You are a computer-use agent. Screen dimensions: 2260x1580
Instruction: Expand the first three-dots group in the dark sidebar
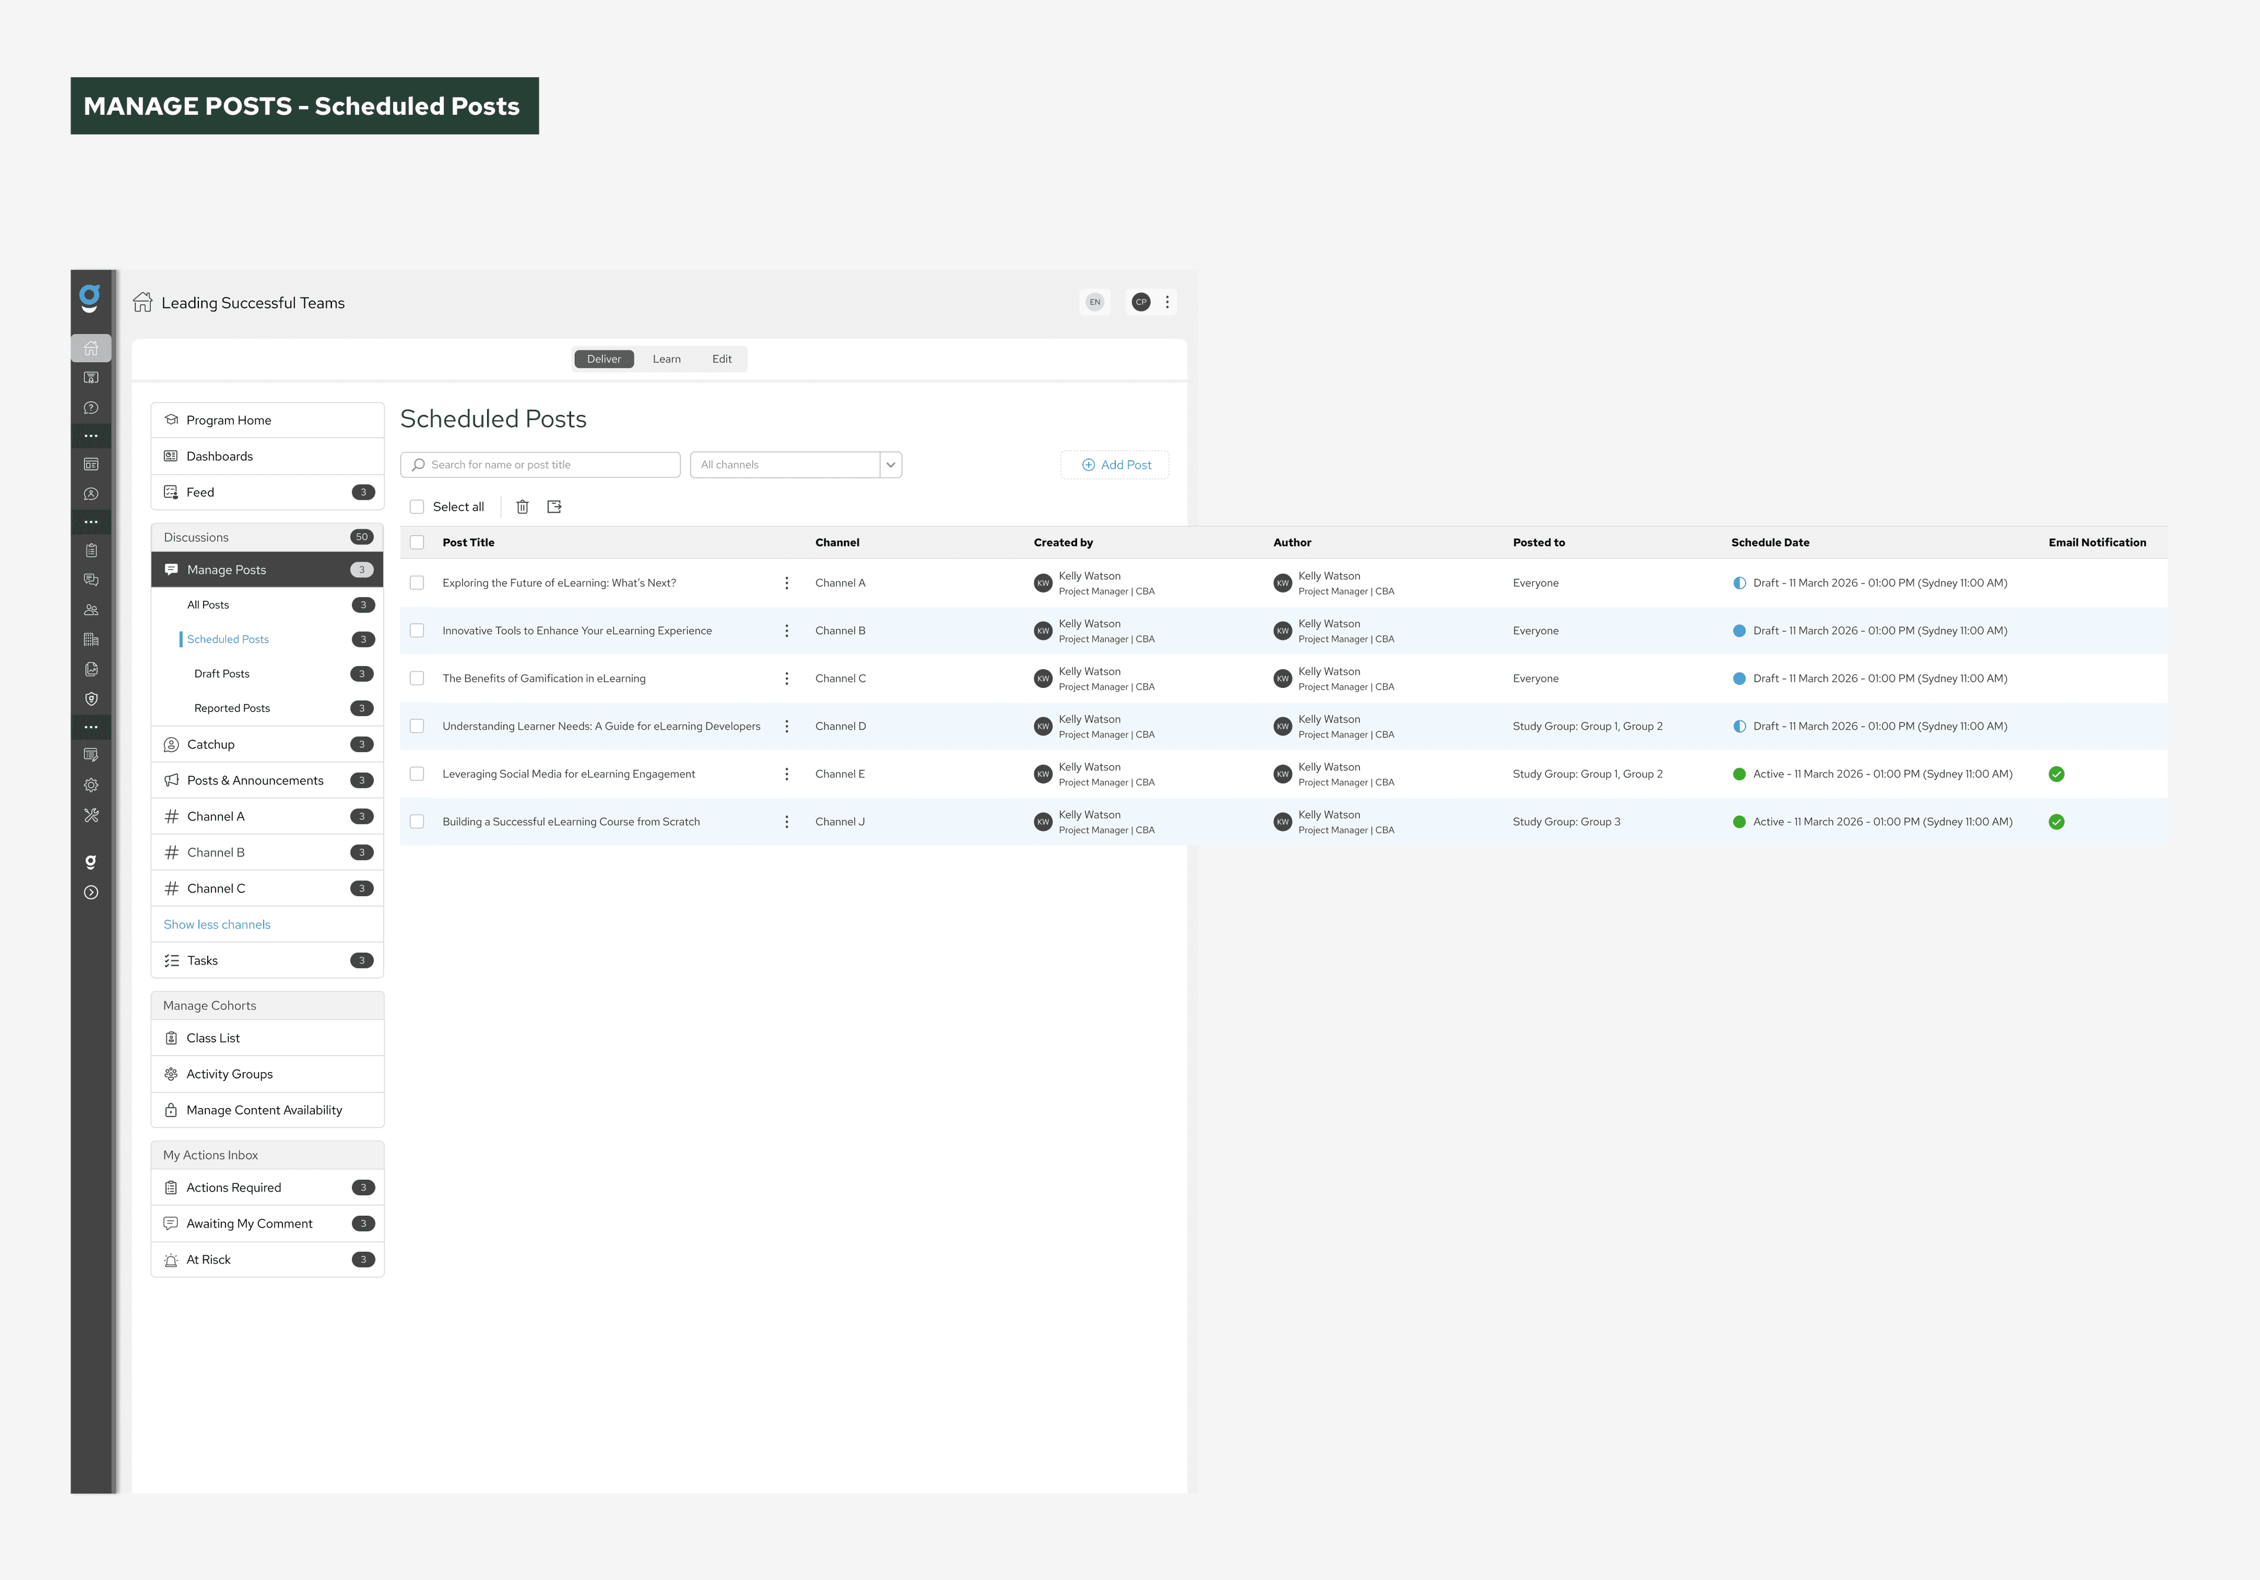pyautogui.click(x=91, y=436)
